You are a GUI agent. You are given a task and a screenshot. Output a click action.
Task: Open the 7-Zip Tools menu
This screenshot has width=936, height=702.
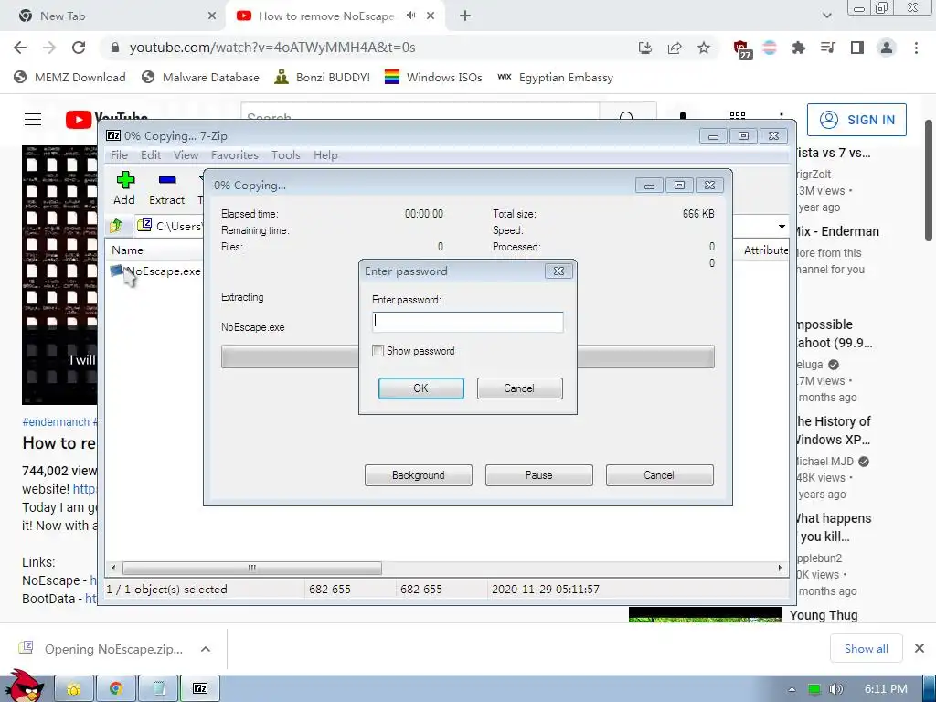(x=285, y=155)
